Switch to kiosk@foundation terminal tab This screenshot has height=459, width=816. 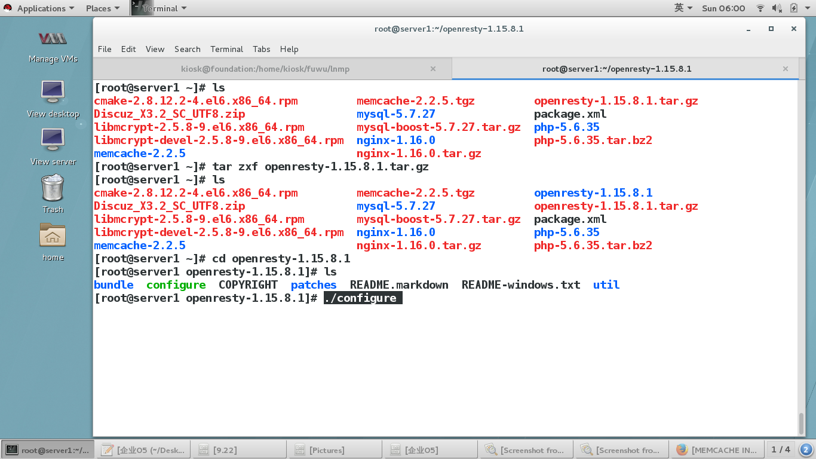(265, 69)
